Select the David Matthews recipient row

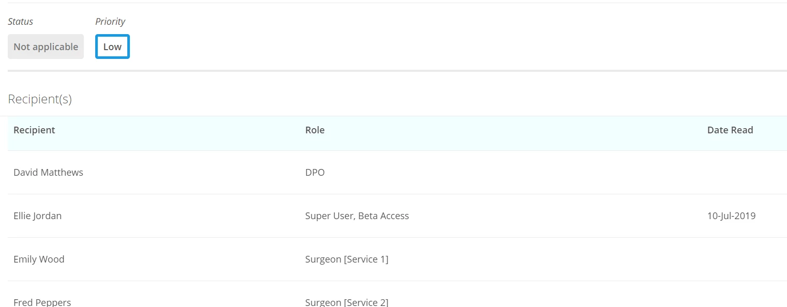point(397,173)
